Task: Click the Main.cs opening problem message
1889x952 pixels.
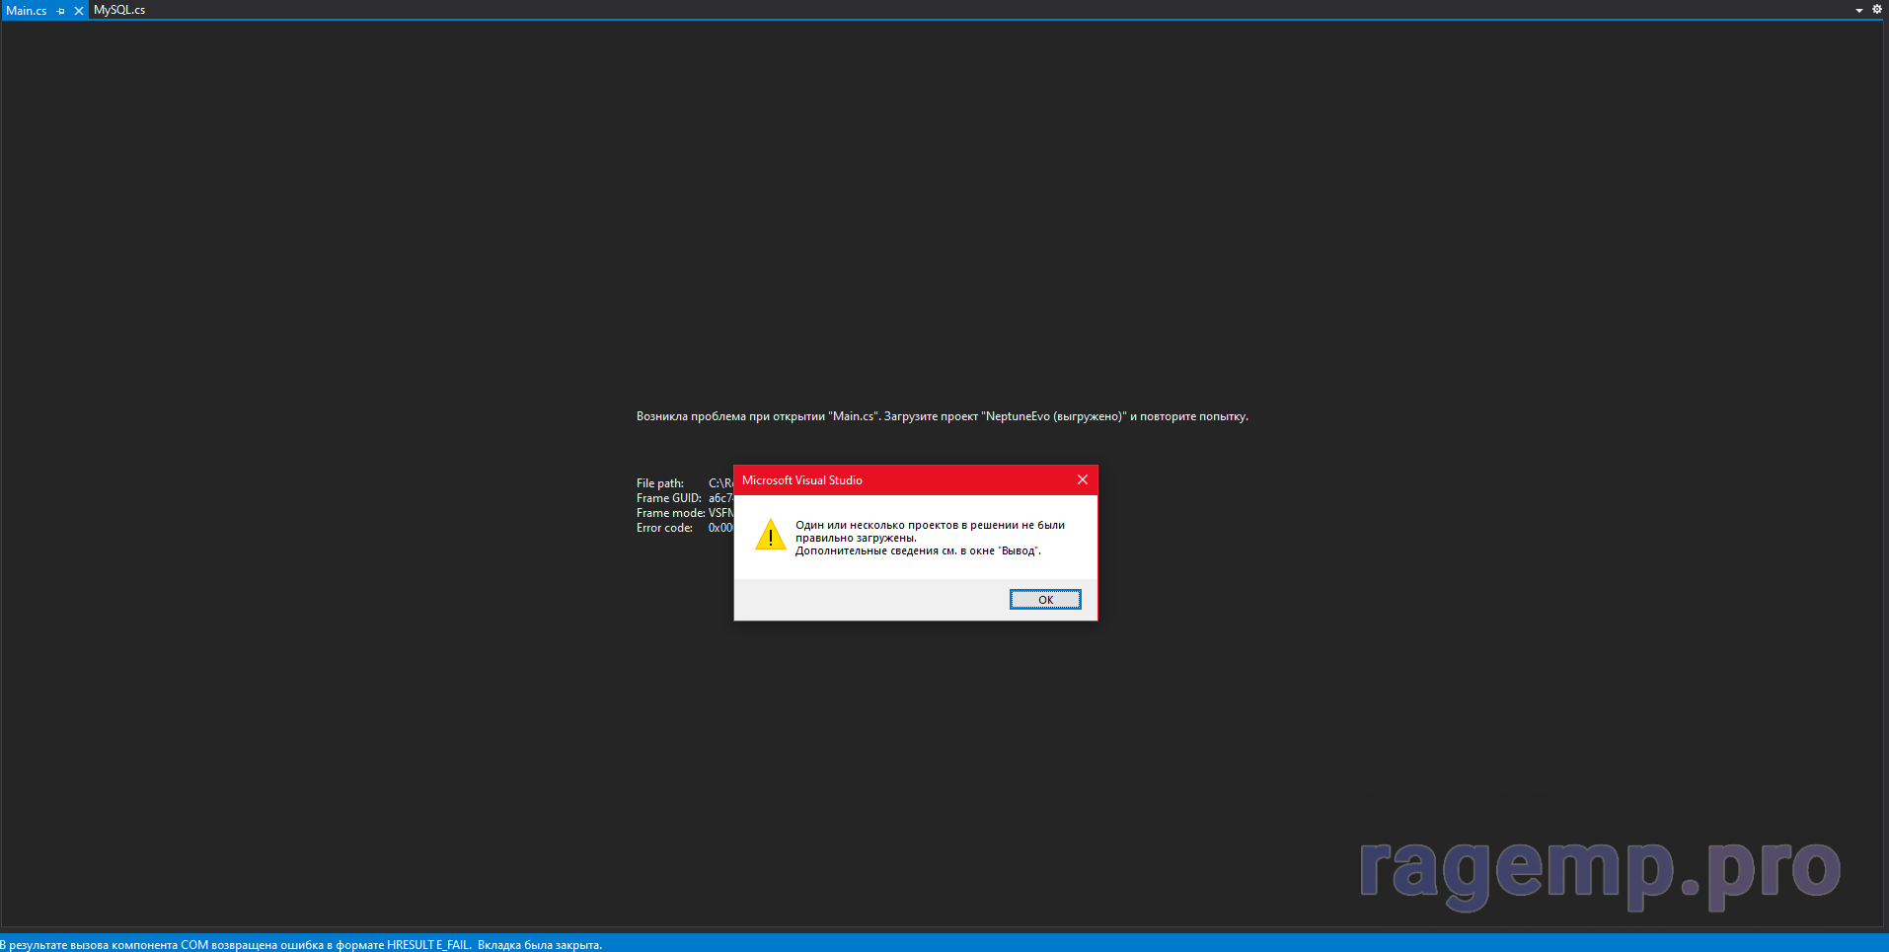Action: point(942,416)
